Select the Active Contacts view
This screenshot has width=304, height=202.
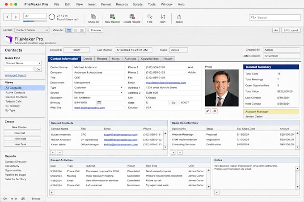tap(15, 93)
